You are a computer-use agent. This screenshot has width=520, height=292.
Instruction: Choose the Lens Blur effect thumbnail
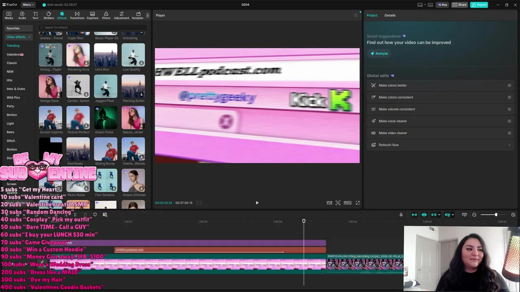point(106,55)
